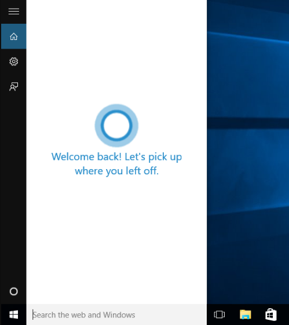Expand the Cortana hamburger menu

tap(14, 12)
